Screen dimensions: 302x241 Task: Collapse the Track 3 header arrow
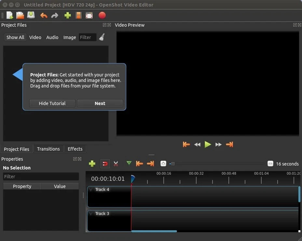coord(90,213)
